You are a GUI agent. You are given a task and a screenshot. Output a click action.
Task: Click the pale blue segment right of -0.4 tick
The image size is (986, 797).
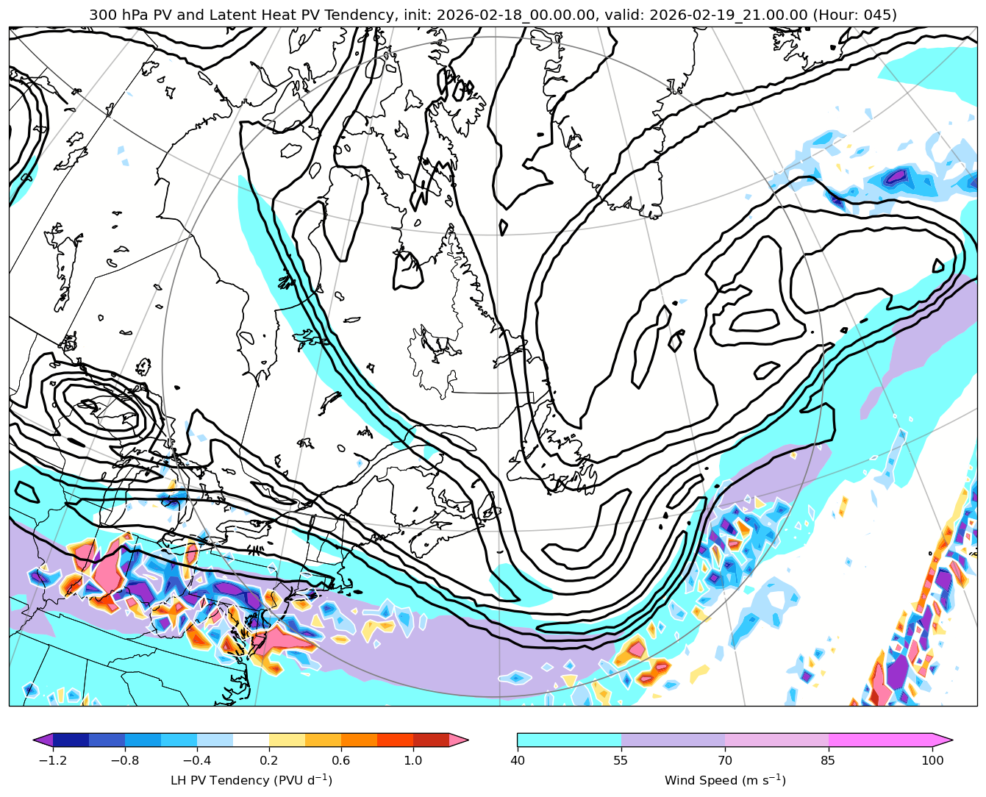pos(215,740)
